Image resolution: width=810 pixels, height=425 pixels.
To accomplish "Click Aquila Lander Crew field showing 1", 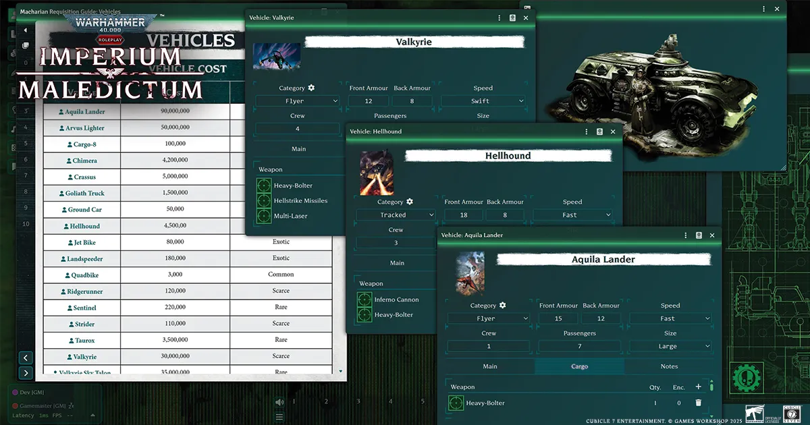I will (x=489, y=346).
